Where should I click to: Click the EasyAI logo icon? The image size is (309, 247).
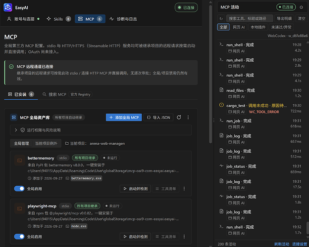(8, 7)
